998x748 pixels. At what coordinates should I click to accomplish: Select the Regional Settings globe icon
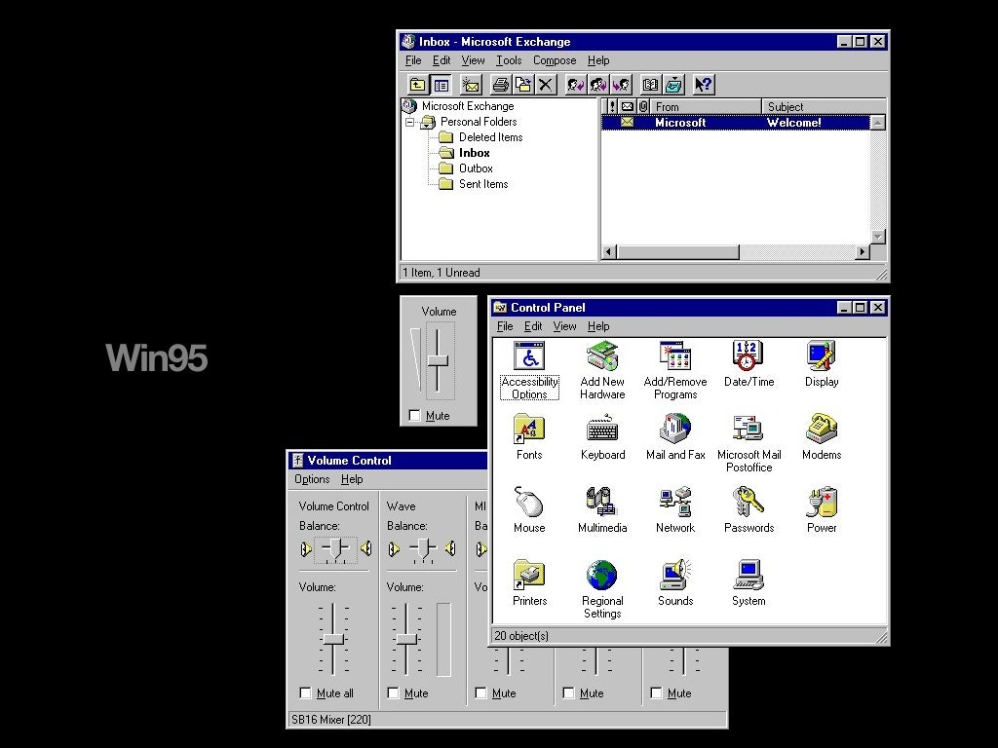click(602, 589)
